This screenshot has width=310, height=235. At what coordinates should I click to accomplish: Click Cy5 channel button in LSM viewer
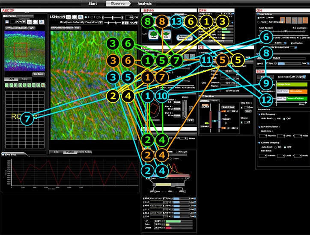[x=77, y=28]
